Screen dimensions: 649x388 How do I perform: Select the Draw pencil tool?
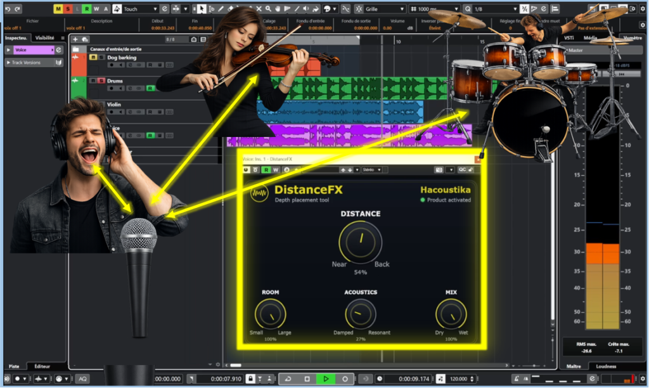221,9
